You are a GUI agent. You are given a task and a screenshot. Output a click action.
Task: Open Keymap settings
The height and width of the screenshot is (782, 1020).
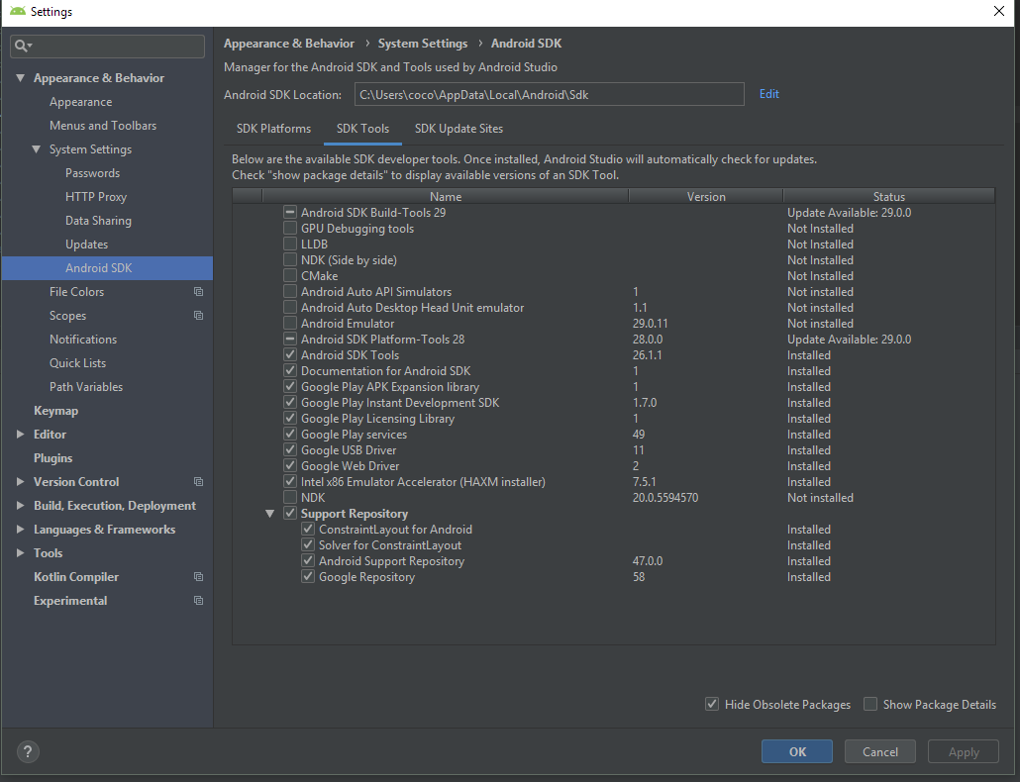(x=55, y=411)
